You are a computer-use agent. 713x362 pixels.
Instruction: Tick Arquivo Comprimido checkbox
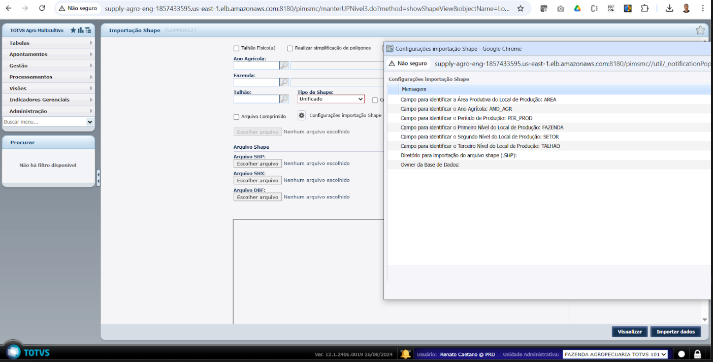coord(236,117)
